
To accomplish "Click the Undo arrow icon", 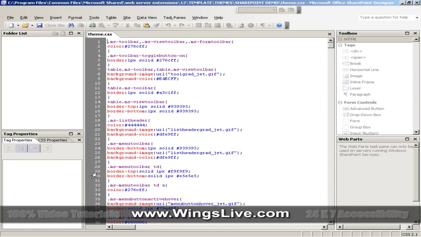I will tap(168, 25).
